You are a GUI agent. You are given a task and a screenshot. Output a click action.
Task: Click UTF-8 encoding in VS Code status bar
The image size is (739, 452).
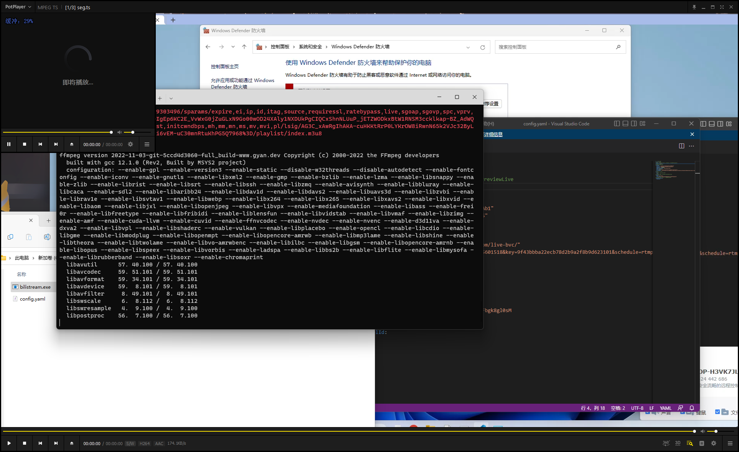point(637,408)
